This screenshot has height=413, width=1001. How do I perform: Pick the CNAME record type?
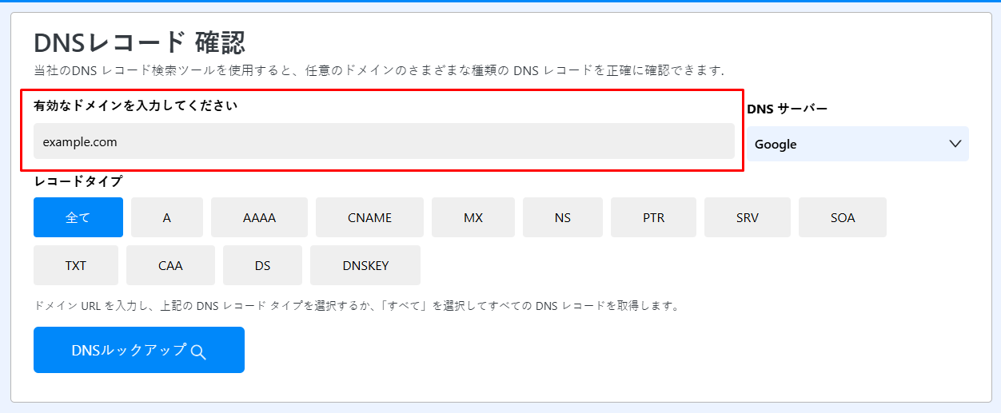coord(369,217)
